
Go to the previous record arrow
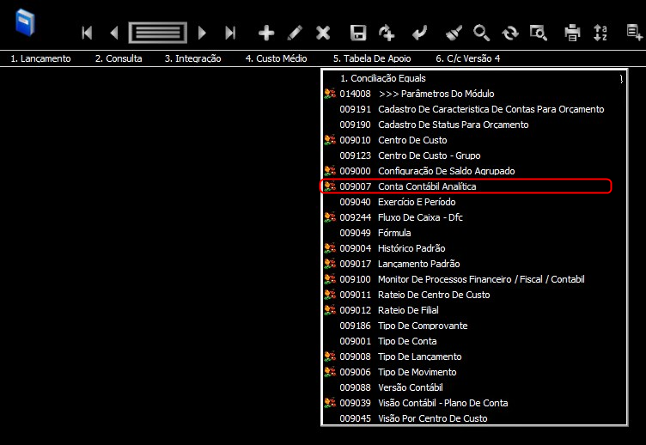114,33
